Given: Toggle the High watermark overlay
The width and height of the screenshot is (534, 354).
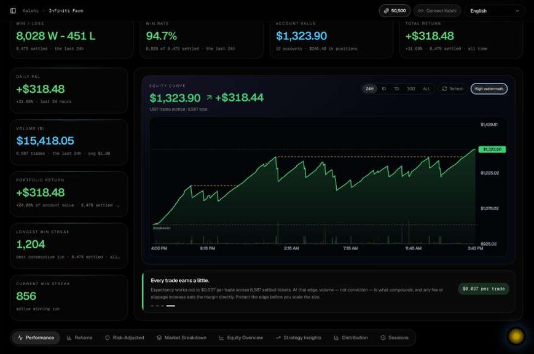Looking at the screenshot, I should point(489,89).
